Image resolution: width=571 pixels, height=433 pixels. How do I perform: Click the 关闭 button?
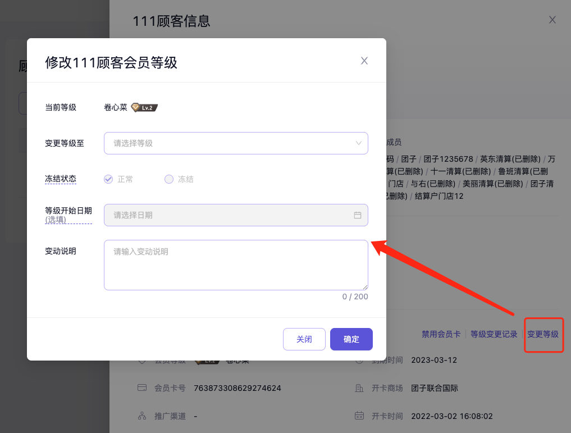point(304,339)
